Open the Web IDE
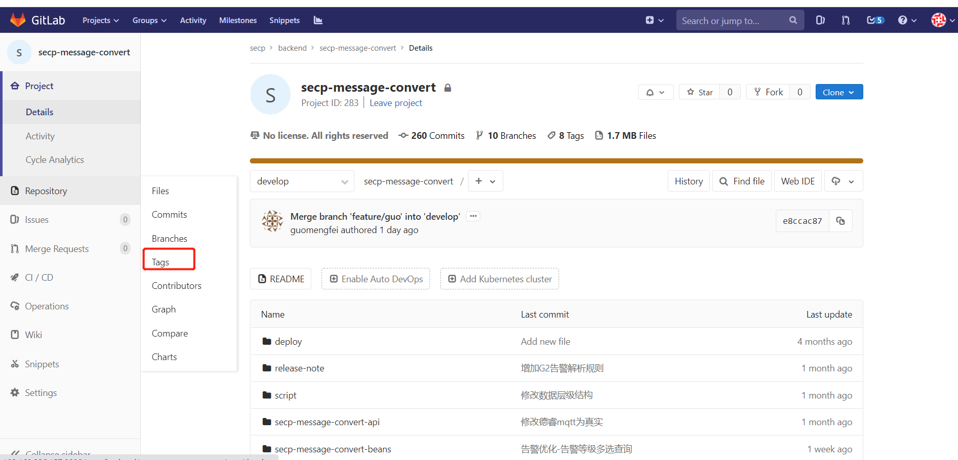 tap(798, 181)
